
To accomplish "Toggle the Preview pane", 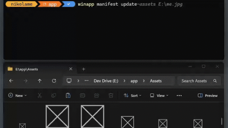I will pyautogui.click(x=208, y=96).
